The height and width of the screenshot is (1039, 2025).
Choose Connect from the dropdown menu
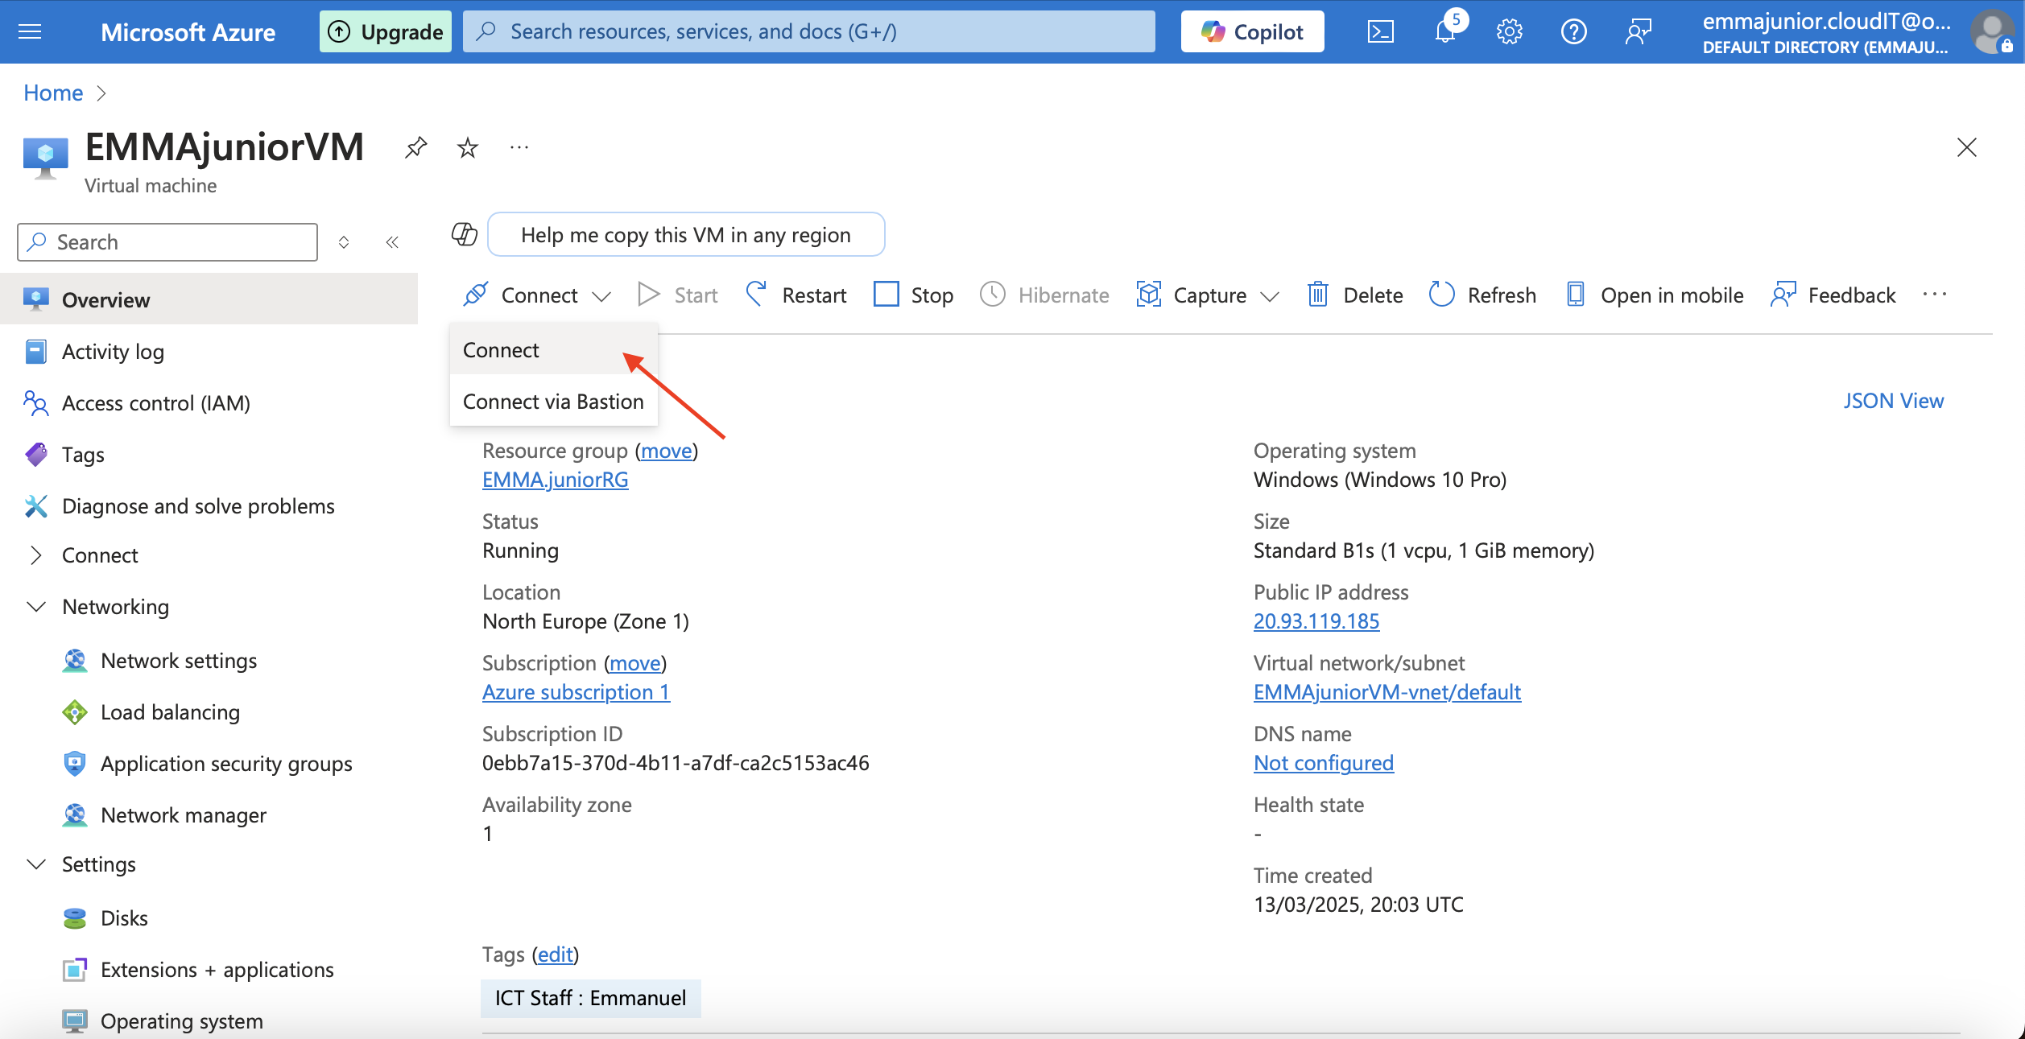[x=554, y=350]
